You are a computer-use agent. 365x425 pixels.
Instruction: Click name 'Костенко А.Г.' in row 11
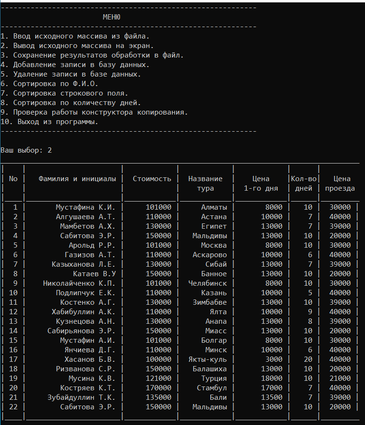click(88, 302)
